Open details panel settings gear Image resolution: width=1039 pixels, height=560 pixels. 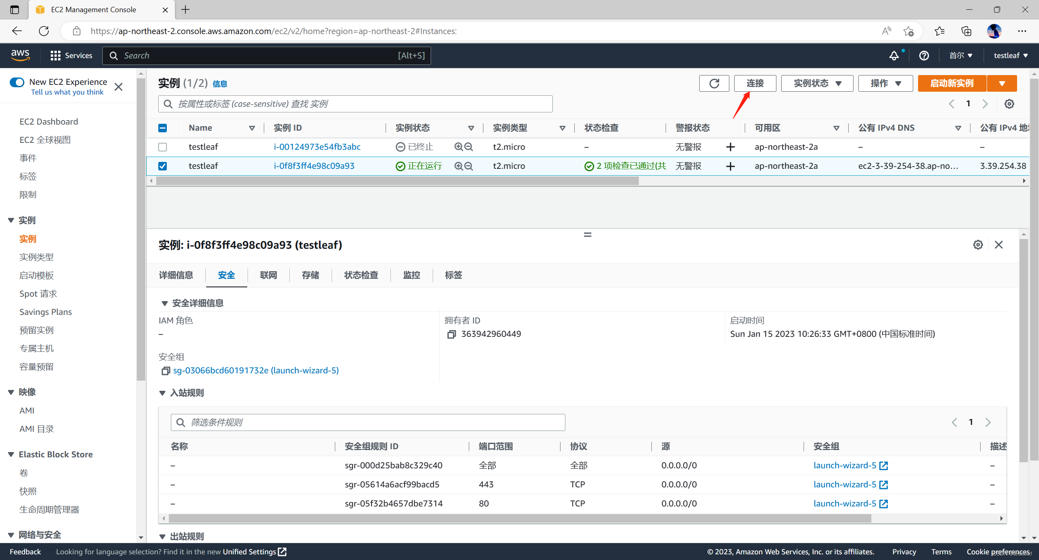pos(978,245)
